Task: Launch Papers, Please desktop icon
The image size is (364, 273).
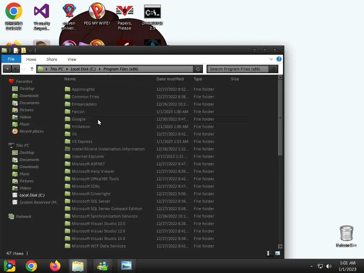Action: point(125,18)
